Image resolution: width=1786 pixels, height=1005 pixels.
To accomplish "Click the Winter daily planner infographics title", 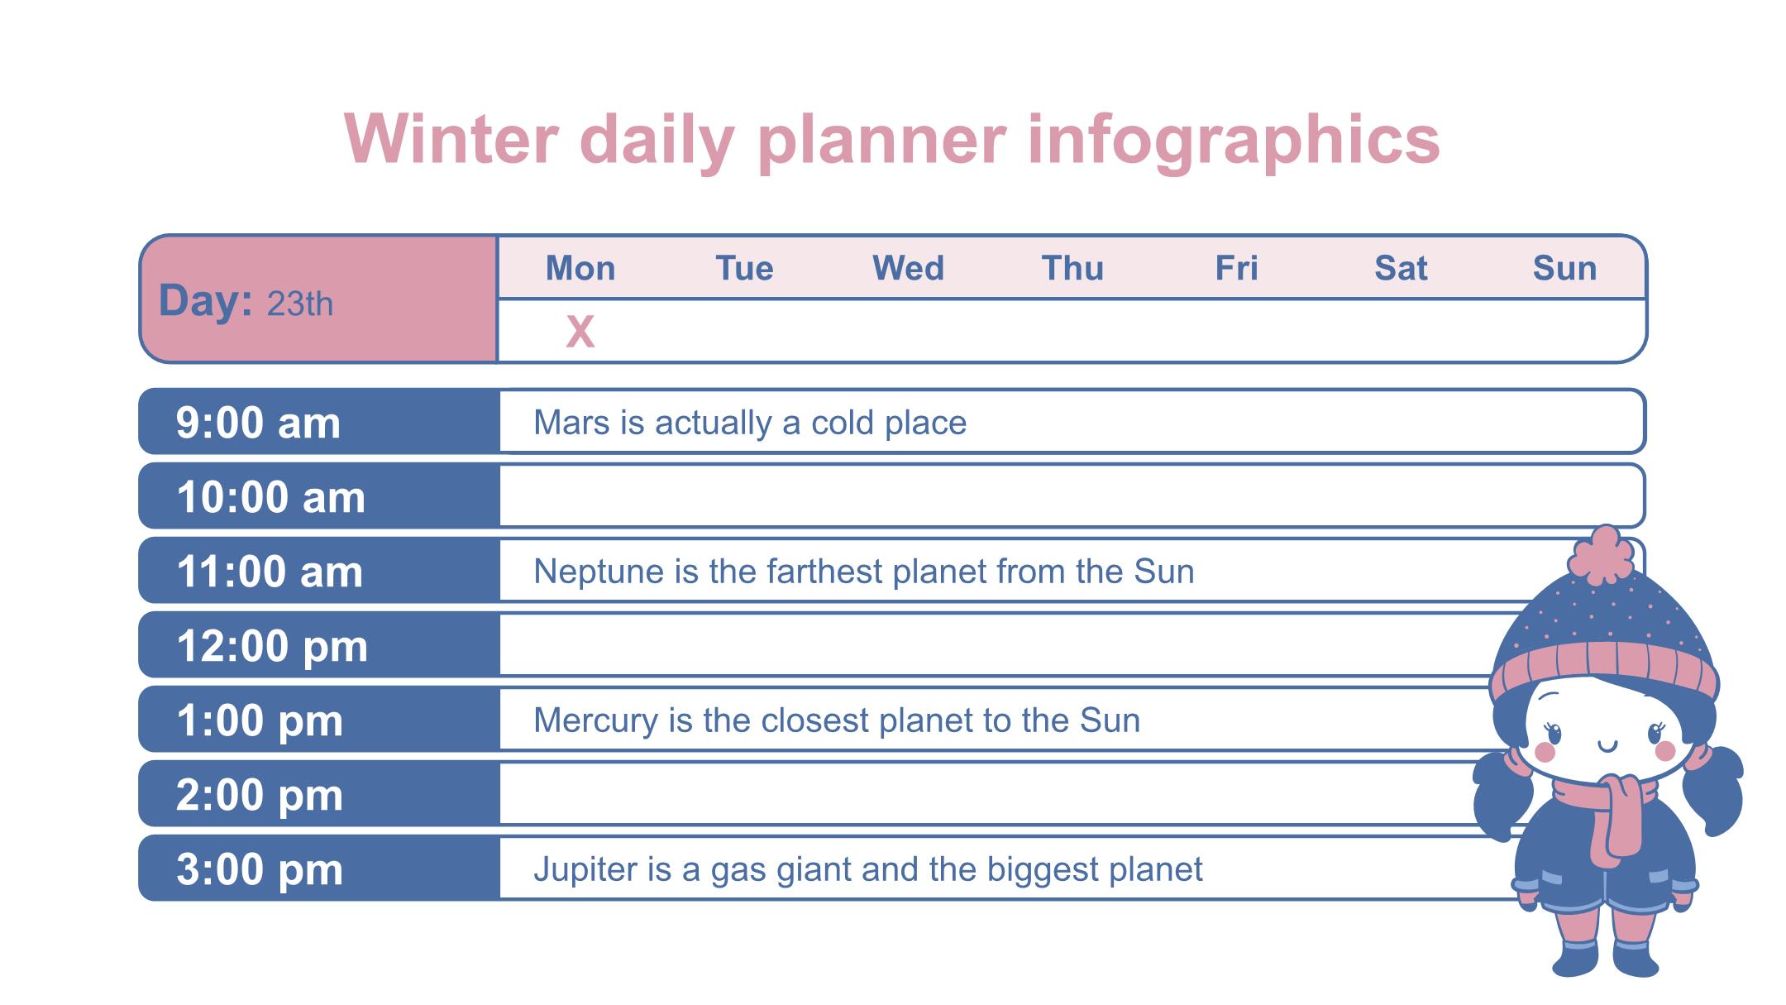I will (x=891, y=139).
